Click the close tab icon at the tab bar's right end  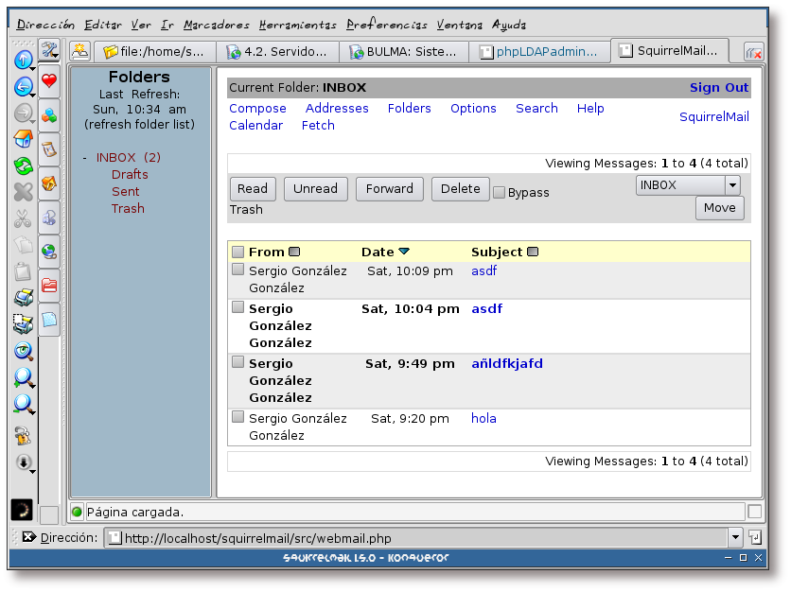click(753, 52)
